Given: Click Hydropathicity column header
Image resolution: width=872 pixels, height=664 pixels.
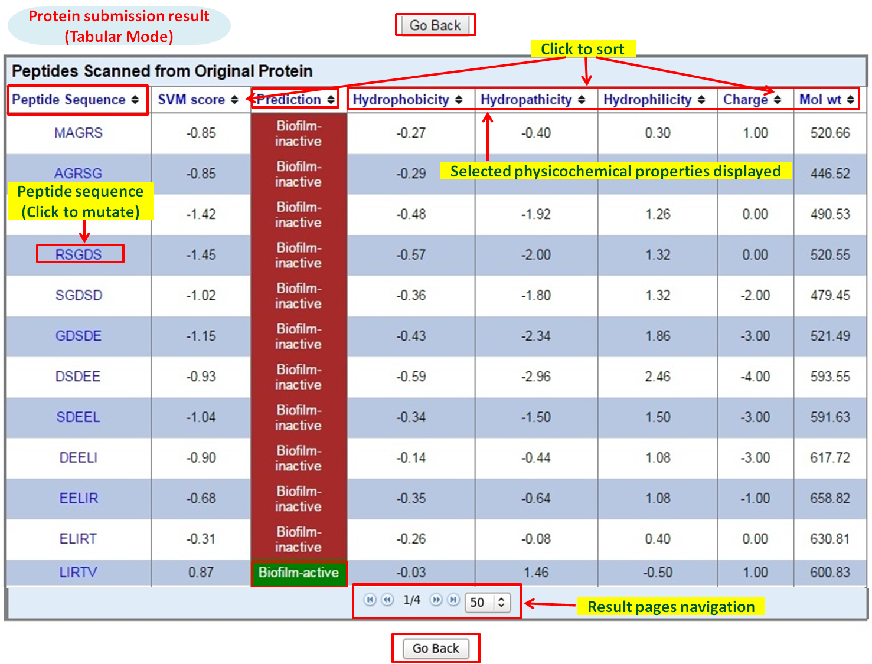Looking at the screenshot, I should [x=526, y=100].
